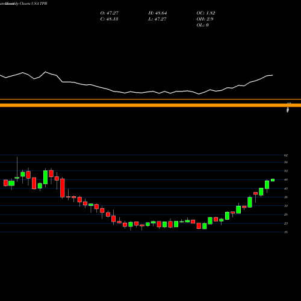Click the thick orange horizontal indicator band
The image size is (301, 301).
pyautogui.click(x=150, y=105)
